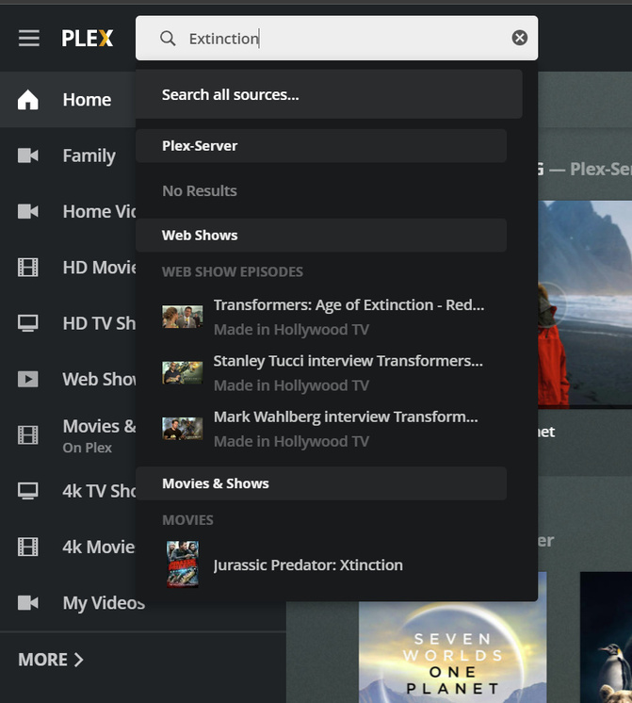Go to Home in sidebar
Screen dimensions: 632x703
68,100
